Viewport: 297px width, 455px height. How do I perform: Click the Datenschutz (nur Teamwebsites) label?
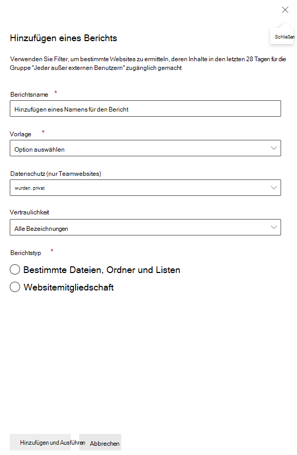[x=55, y=174]
